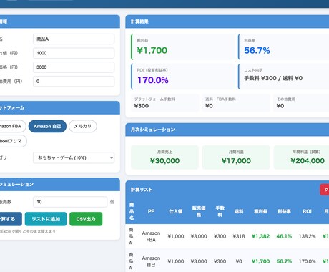The image size is (329, 272).
Task: Click the 計算結果 section header
Action: [227, 21]
